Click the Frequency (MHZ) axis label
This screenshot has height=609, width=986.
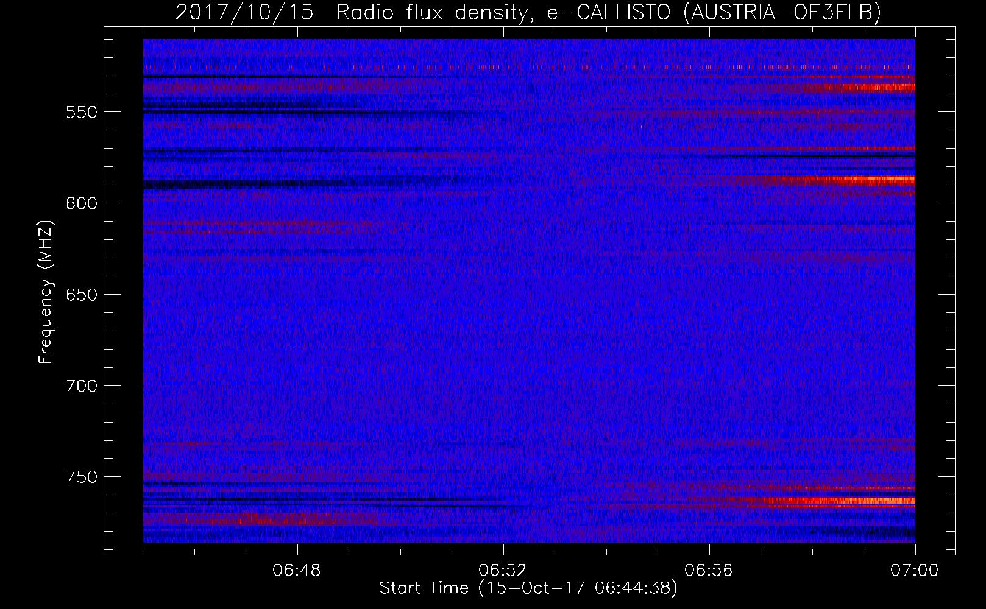[46, 292]
